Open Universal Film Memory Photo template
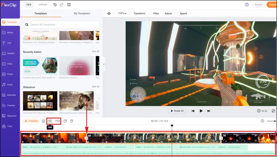 click(40, 101)
